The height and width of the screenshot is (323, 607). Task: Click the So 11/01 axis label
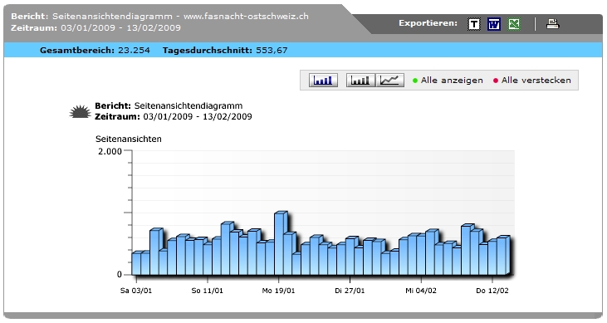click(207, 291)
